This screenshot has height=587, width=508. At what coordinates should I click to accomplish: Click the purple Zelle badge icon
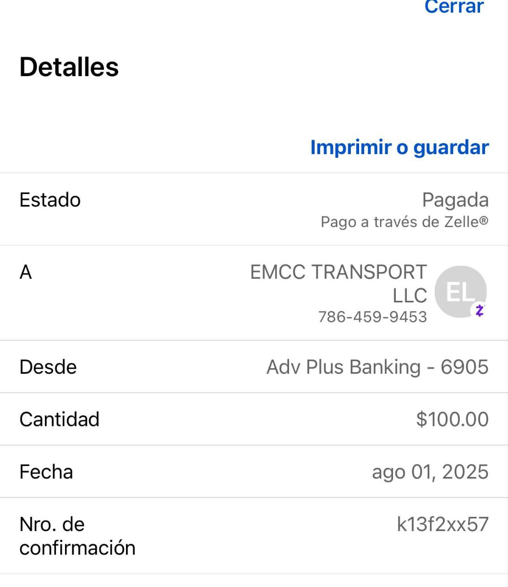pos(479,311)
